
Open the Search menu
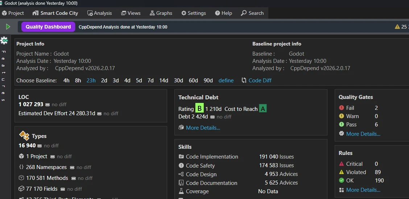click(252, 13)
